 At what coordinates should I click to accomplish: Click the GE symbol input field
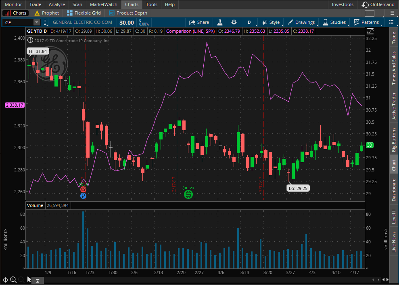point(18,22)
